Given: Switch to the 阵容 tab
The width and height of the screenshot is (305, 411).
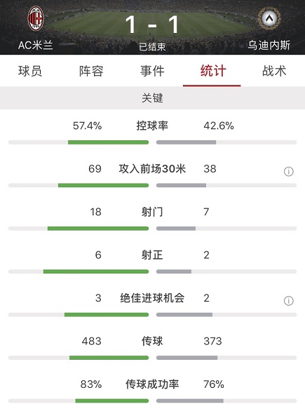Looking at the screenshot, I should click(91, 71).
